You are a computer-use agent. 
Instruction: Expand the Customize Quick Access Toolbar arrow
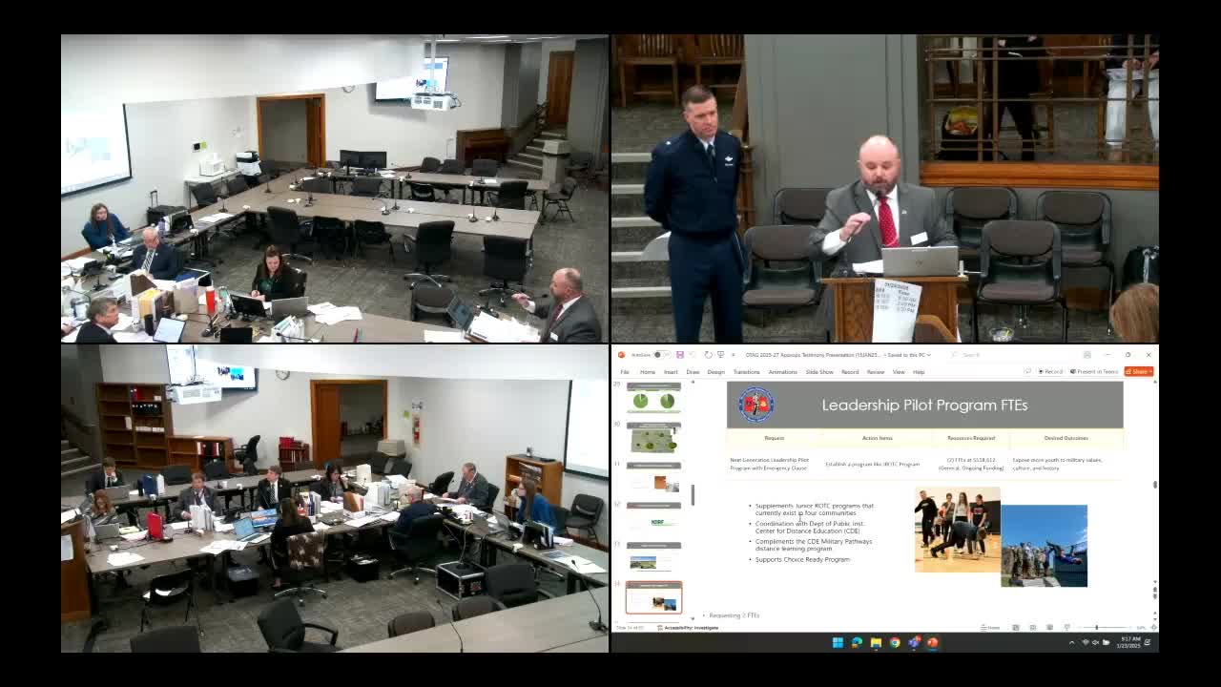click(x=733, y=355)
